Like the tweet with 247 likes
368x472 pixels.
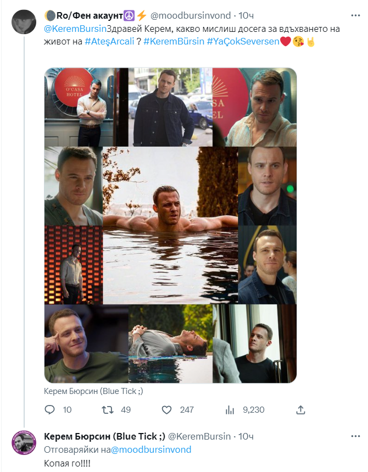(168, 410)
